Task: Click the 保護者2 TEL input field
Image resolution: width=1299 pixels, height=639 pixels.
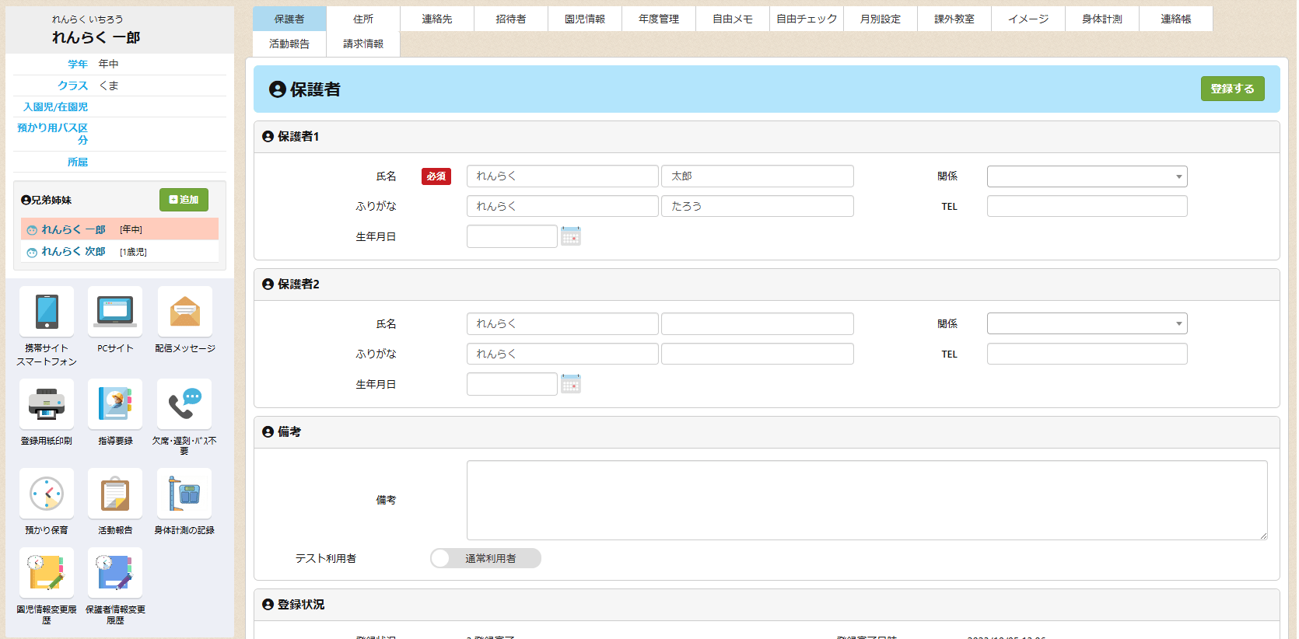Action: click(1087, 354)
